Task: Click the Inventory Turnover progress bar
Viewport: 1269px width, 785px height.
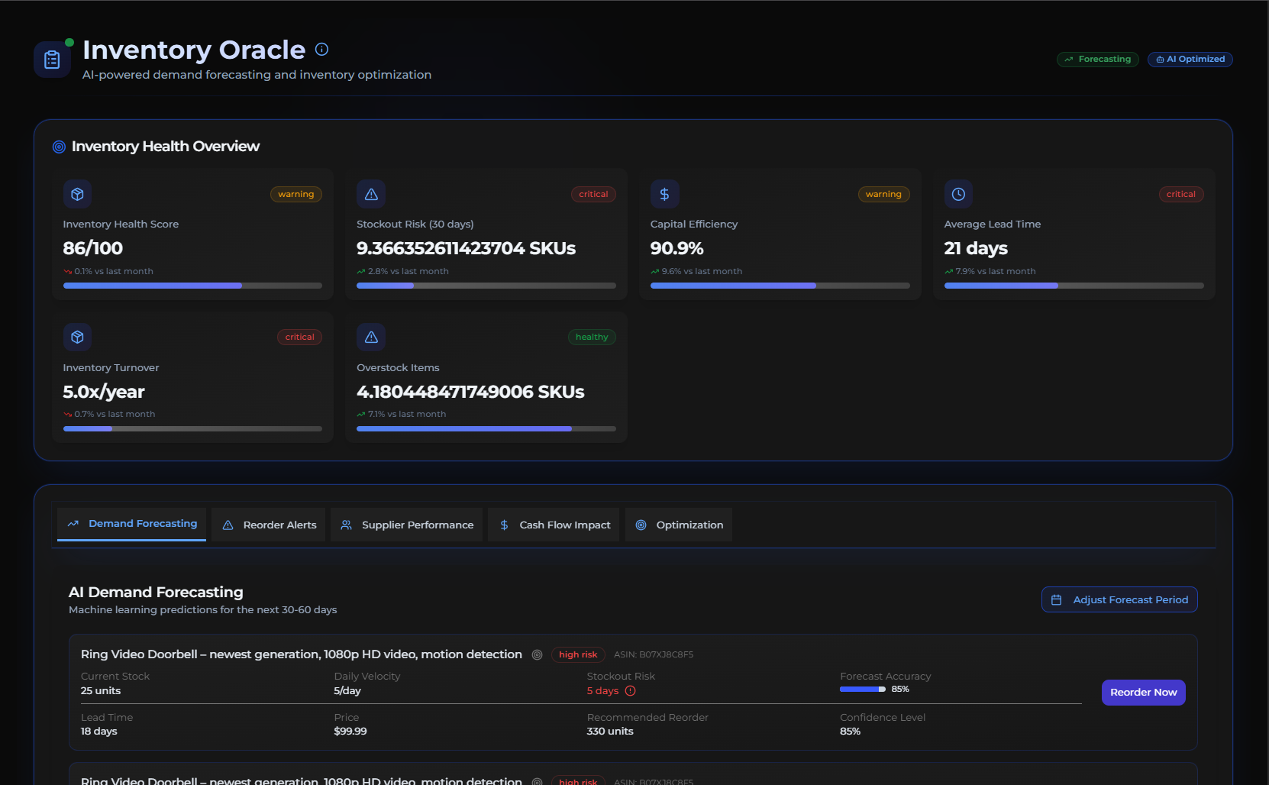Action: pos(192,428)
